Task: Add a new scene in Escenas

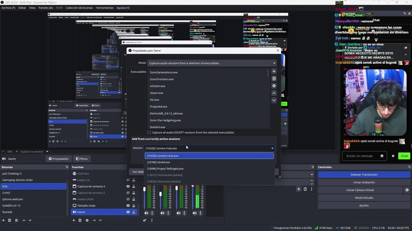Action: coord(4,220)
